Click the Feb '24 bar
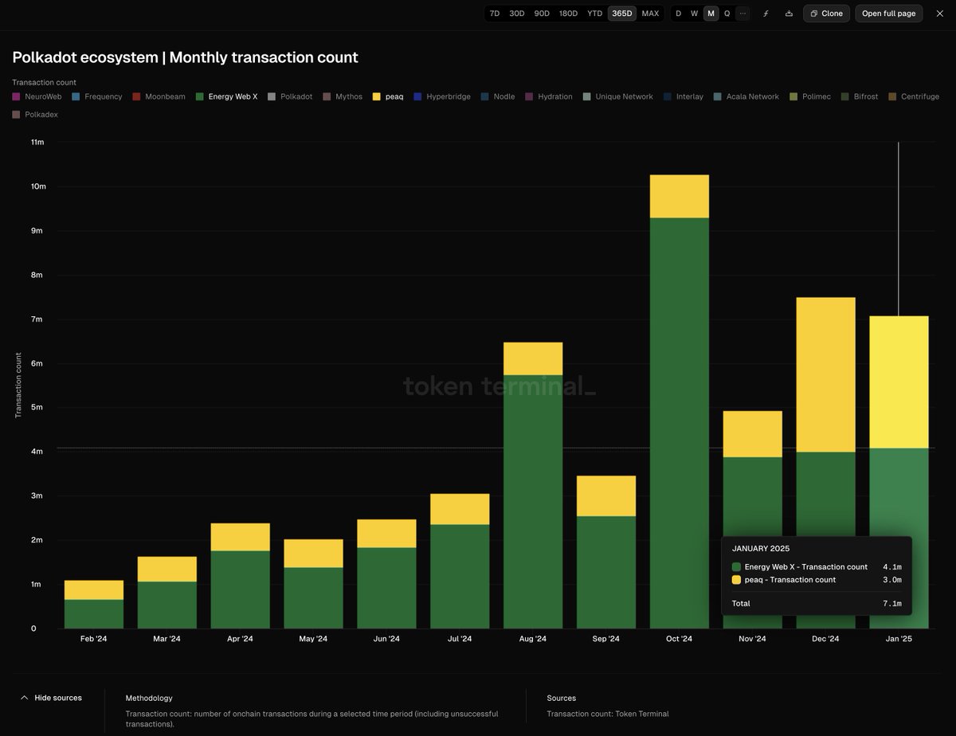 pyautogui.click(x=94, y=605)
